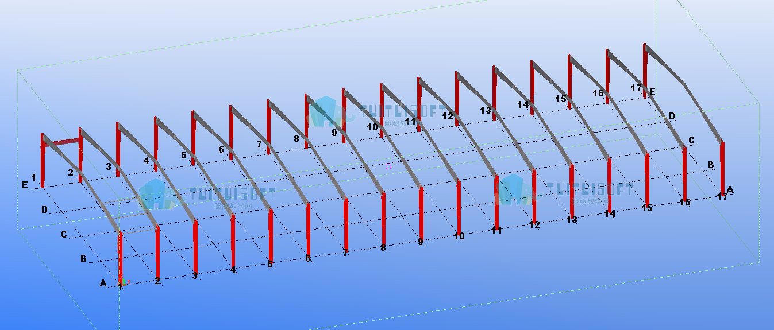774x330 pixels.
Task: Click grid label B on the right side
Action: point(711,165)
